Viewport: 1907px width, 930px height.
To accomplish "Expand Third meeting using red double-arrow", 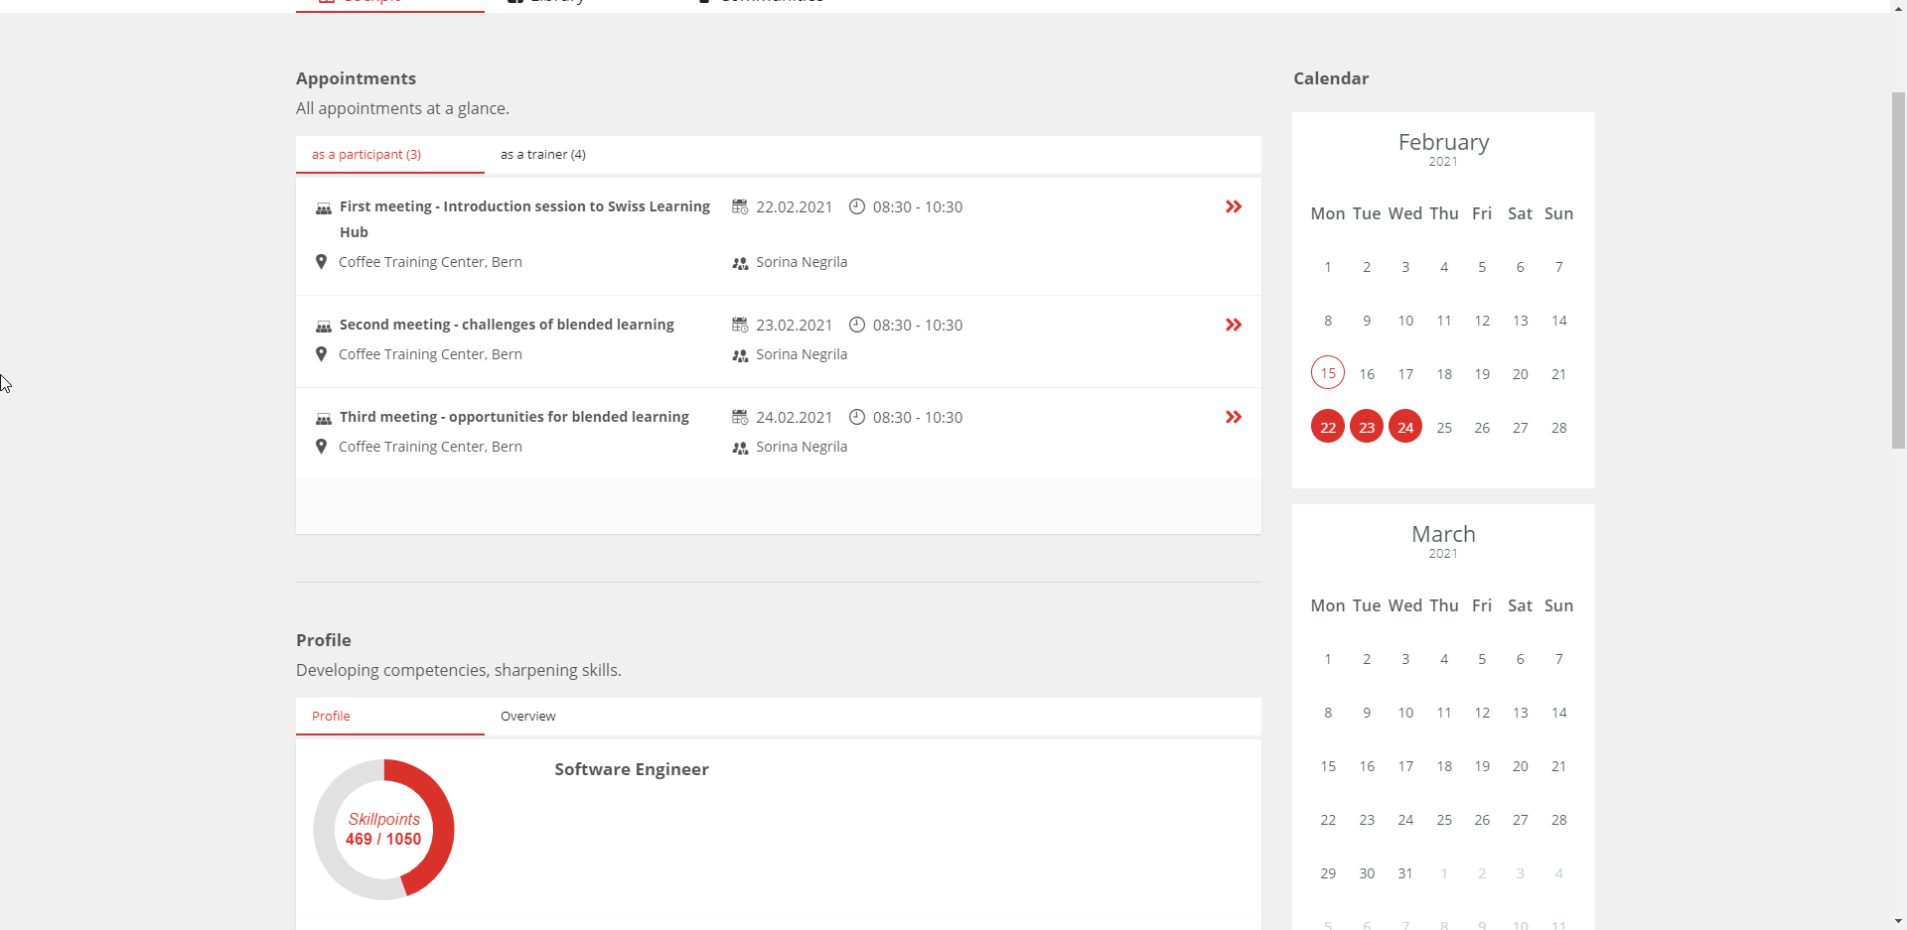I will [x=1233, y=417].
